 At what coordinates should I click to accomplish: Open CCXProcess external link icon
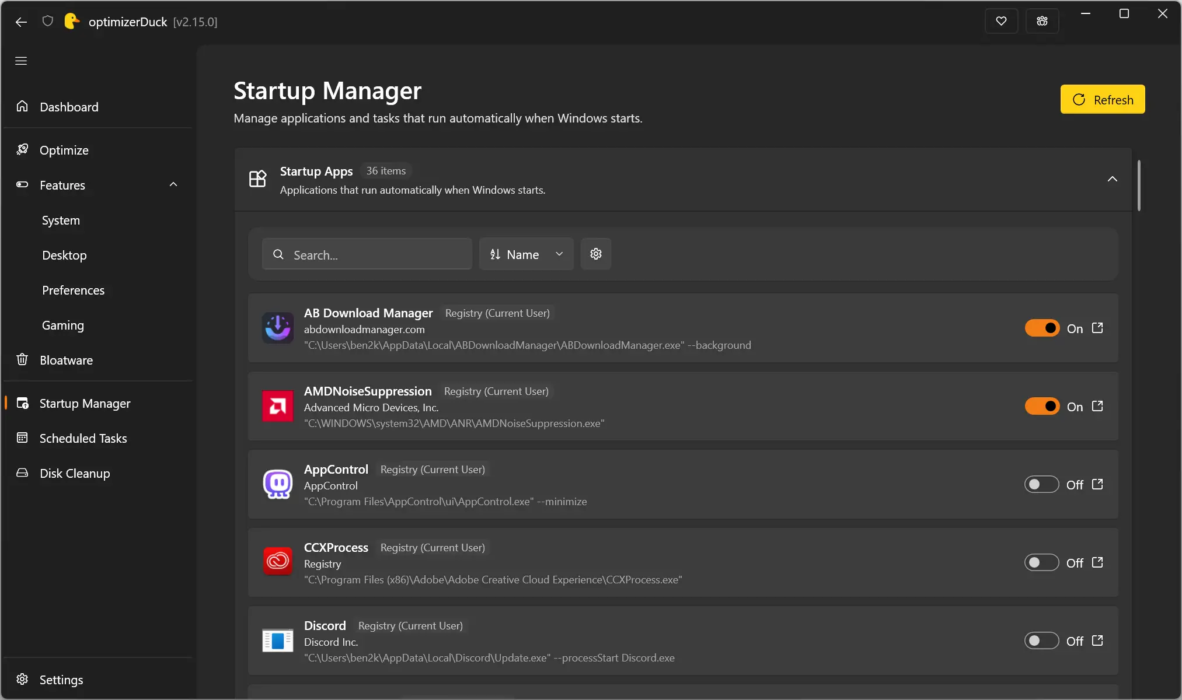pyautogui.click(x=1097, y=562)
